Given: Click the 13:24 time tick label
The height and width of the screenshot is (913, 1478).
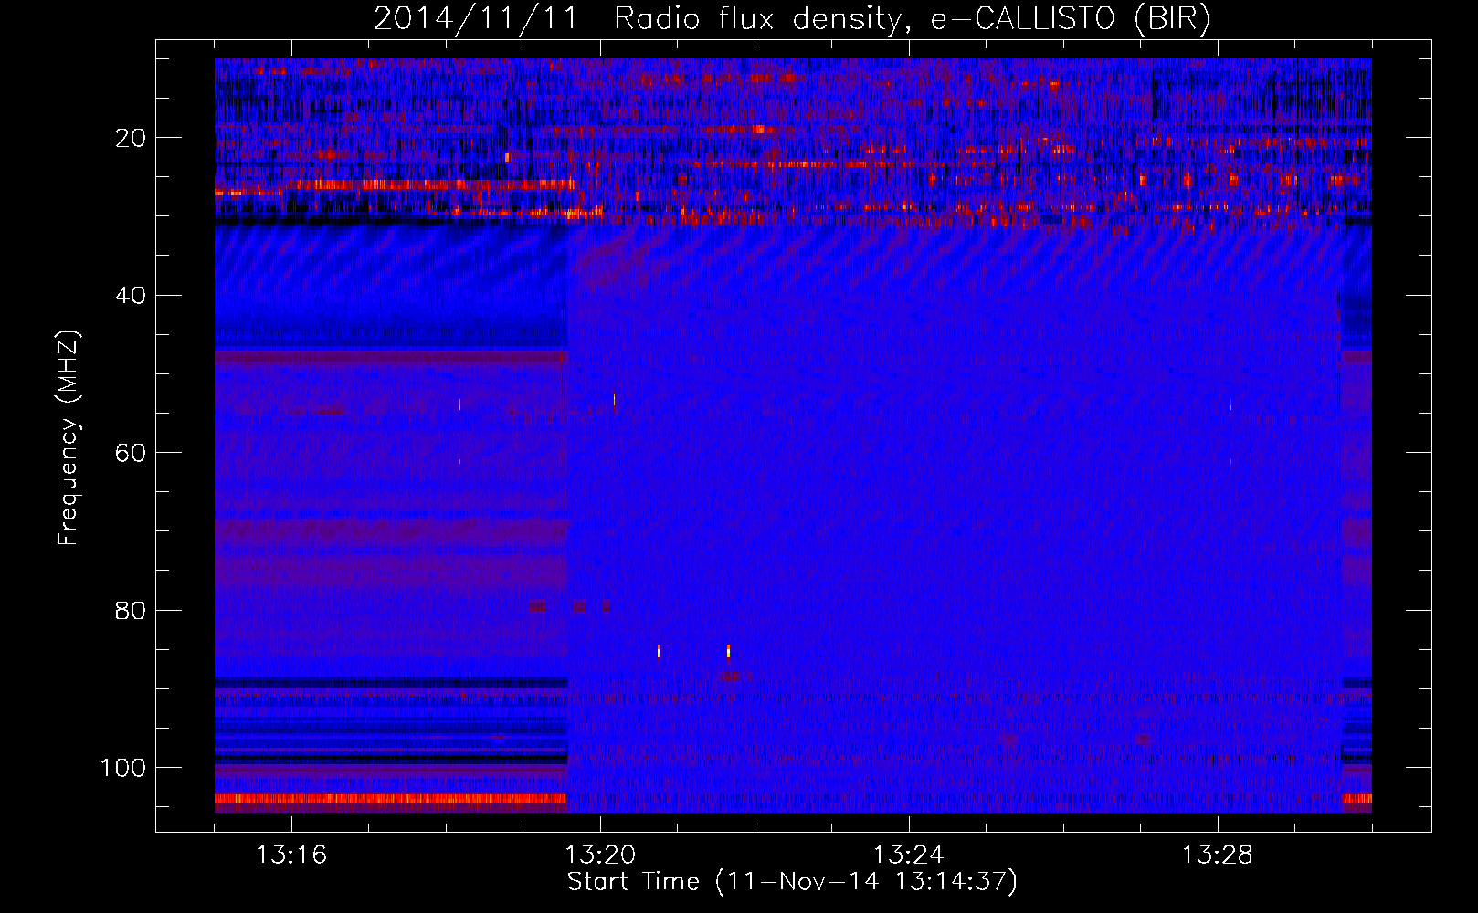Looking at the screenshot, I should 908,855.
